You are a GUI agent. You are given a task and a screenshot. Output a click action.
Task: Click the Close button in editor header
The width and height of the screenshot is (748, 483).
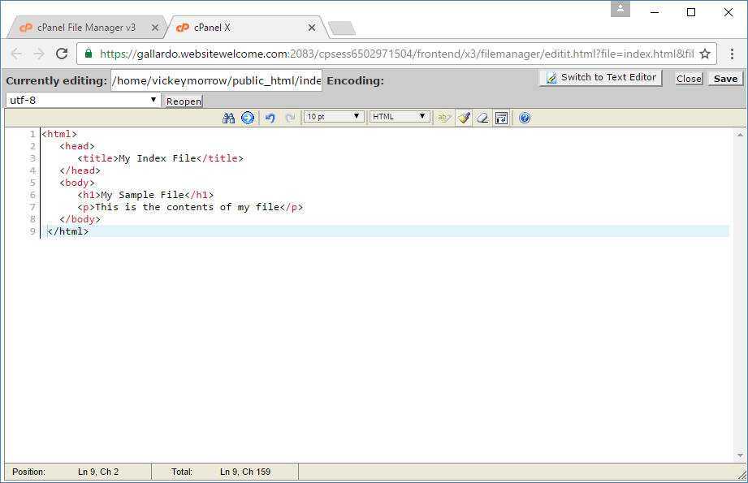pos(689,79)
